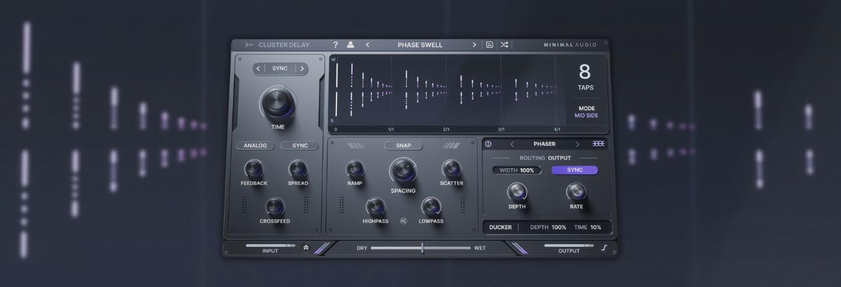Toggle the Analog button

point(255,146)
